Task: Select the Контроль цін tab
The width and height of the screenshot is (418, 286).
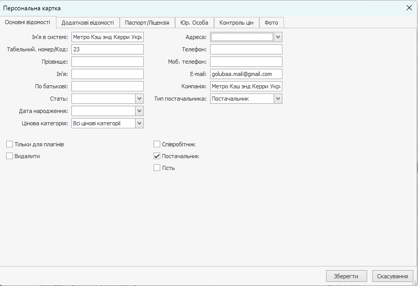Action: tap(236, 23)
